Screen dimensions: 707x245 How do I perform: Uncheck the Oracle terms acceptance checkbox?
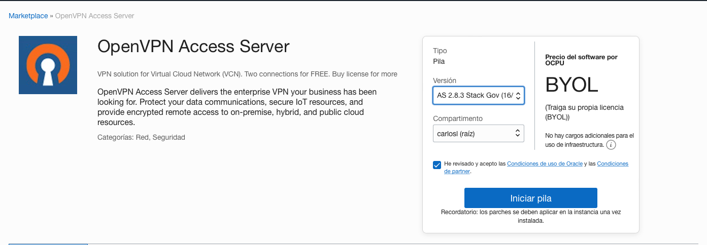(x=437, y=165)
